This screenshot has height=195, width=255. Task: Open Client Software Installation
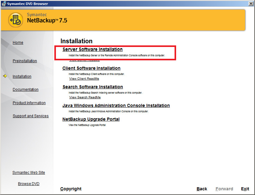91,68
